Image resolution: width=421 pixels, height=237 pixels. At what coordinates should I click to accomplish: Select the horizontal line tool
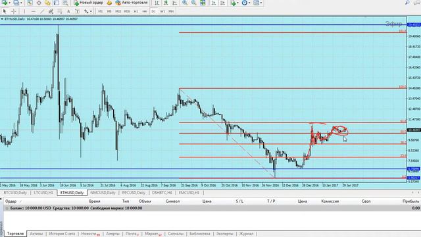pyautogui.click(x=34, y=11)
